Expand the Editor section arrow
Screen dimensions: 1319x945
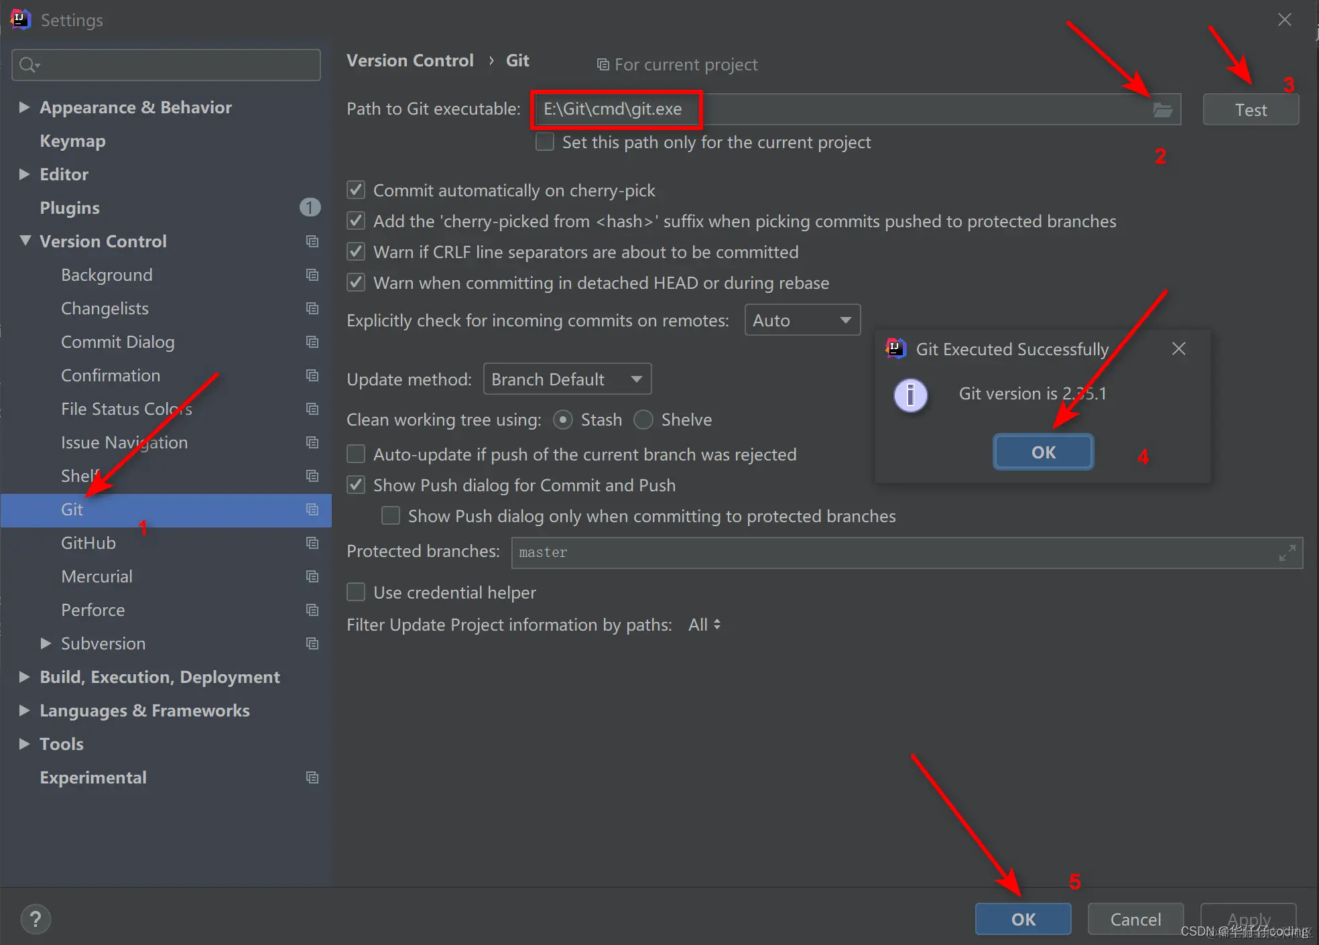24,174
